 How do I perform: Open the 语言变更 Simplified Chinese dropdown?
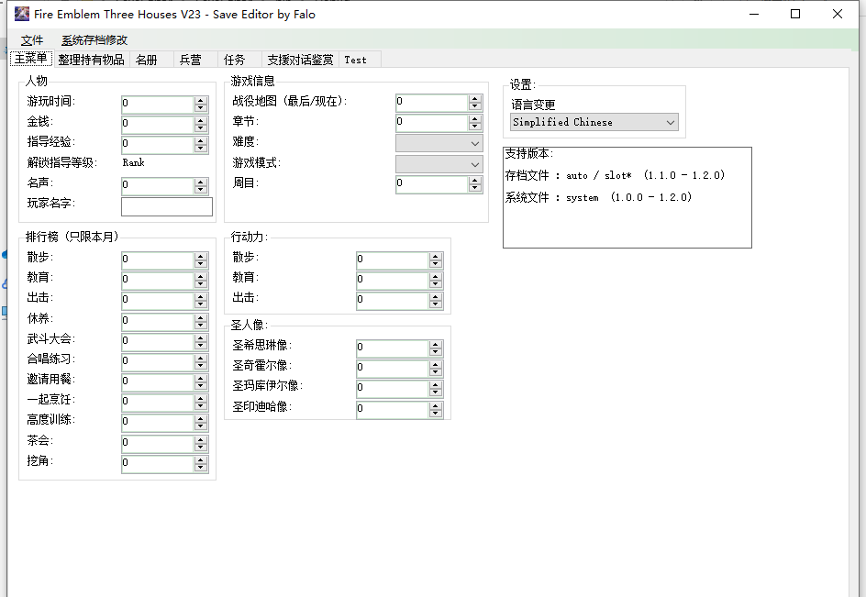pyautogui.click(x=594, y=122)
